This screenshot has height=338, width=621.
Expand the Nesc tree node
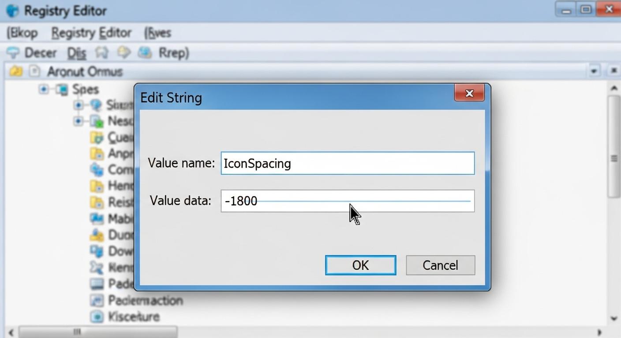[x=78, y=121]
